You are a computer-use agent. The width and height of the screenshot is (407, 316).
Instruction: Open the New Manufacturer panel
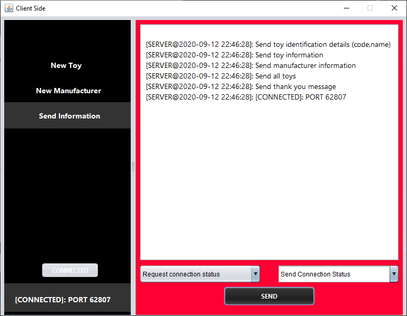(x=68, y=91)
